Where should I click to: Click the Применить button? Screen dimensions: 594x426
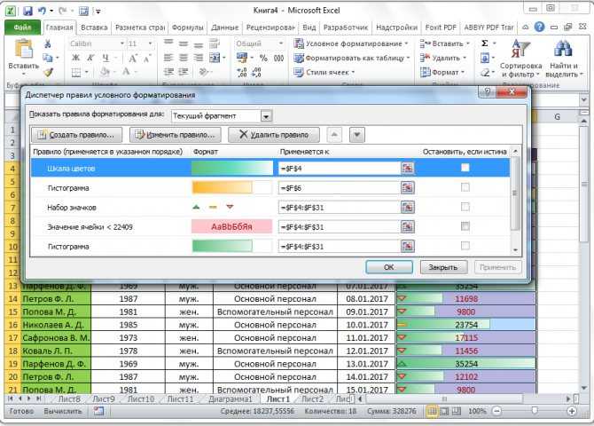(497, 267)
